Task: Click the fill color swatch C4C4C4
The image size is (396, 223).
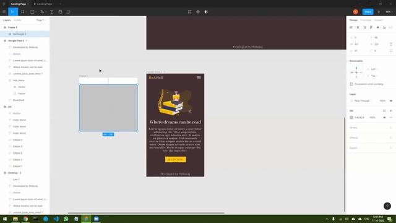Action: [x=351, y=118]
